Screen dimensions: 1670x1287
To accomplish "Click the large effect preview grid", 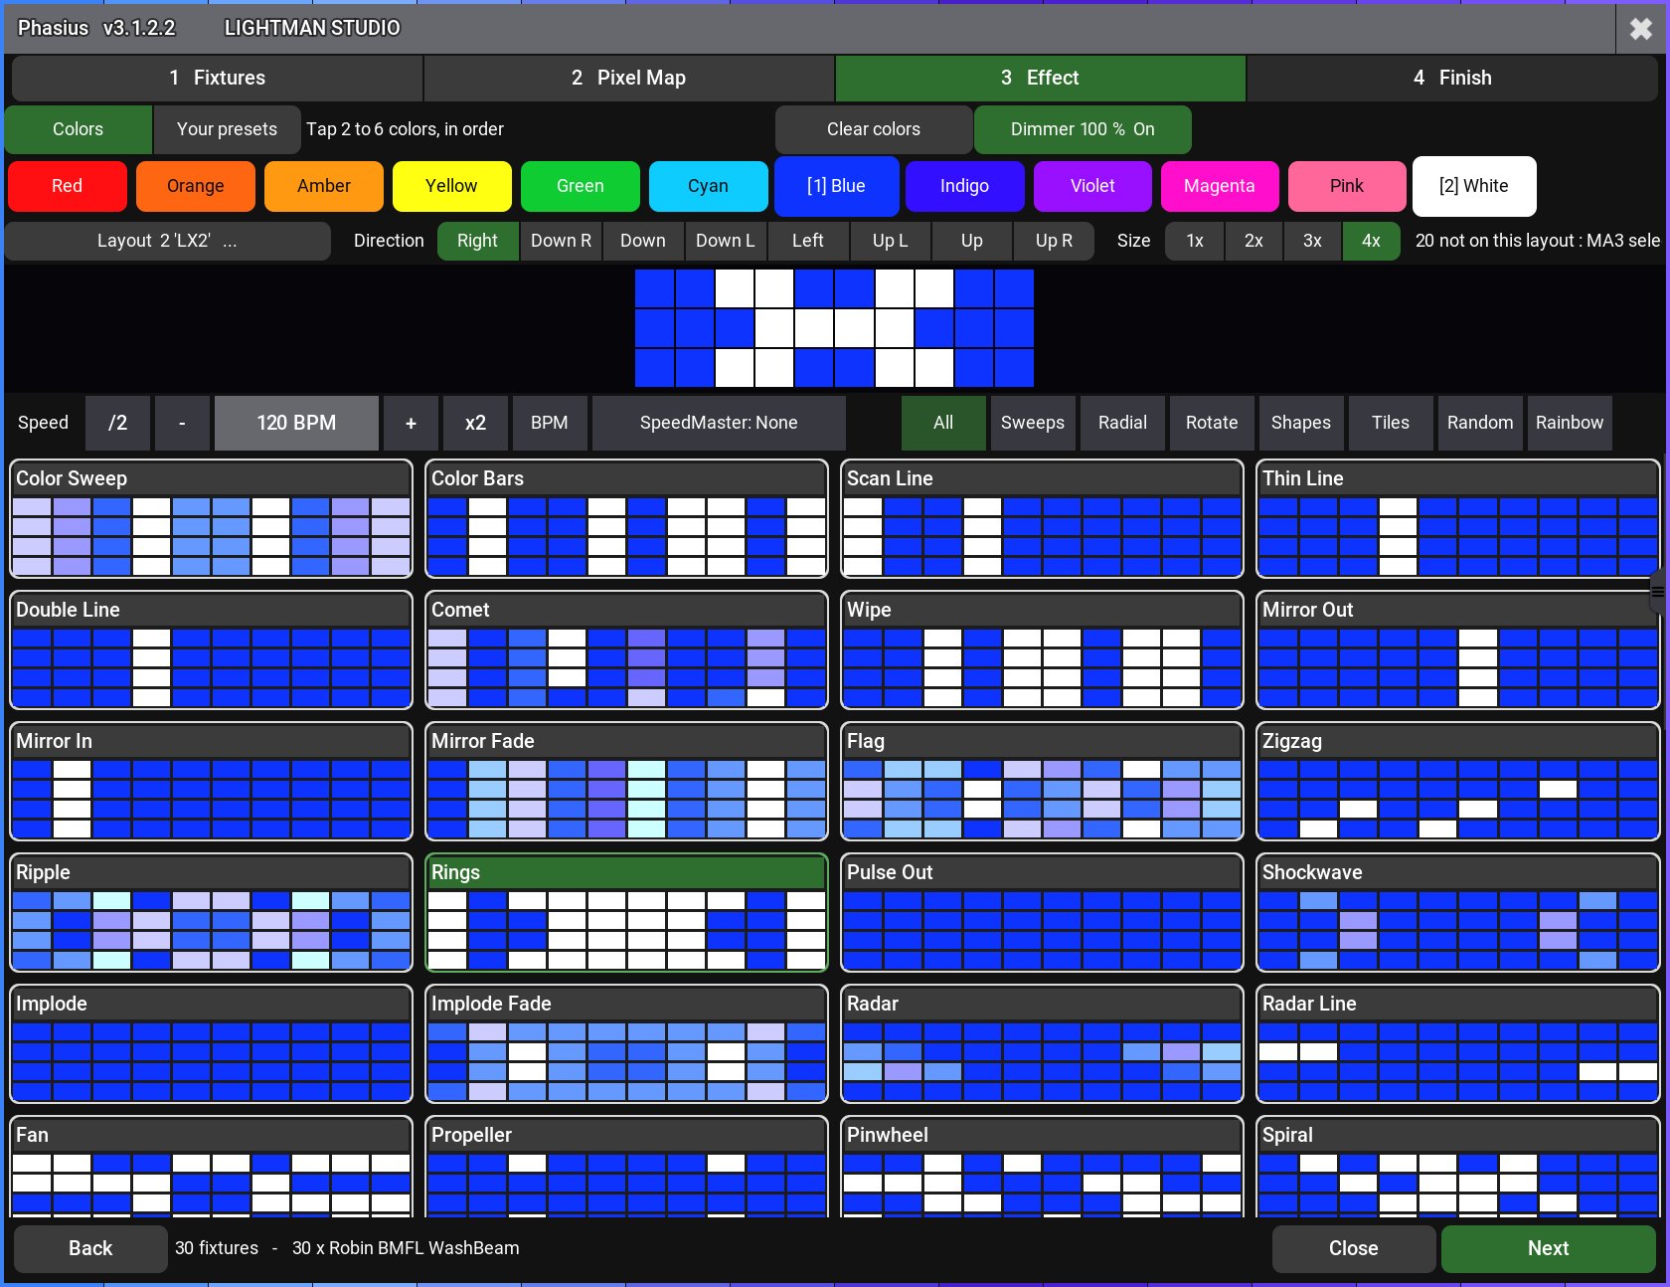I will click(834, 328).
